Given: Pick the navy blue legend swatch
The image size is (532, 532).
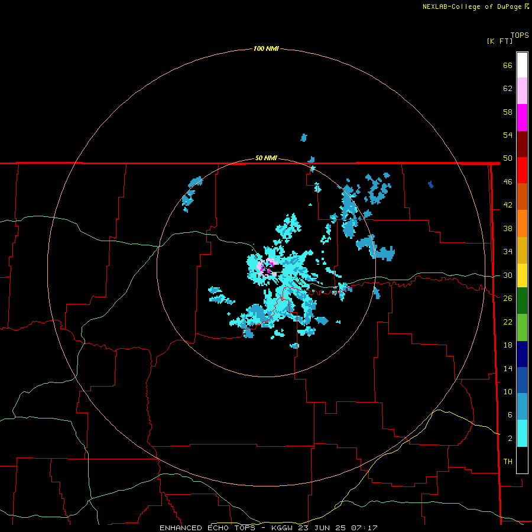Looking at the screenshot, I should tap(522, 354).
